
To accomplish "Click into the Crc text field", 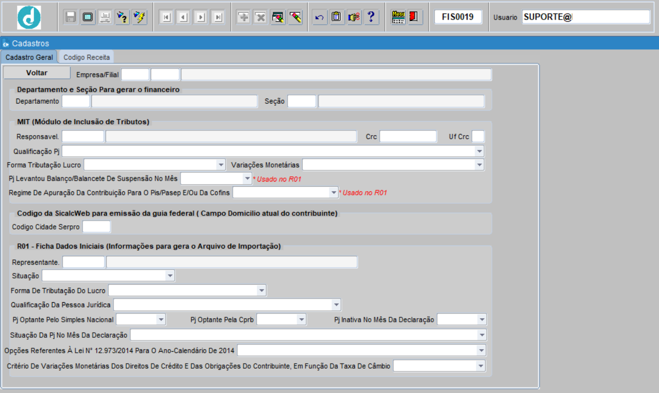I will pyautogui.click(x=408, y=137).
